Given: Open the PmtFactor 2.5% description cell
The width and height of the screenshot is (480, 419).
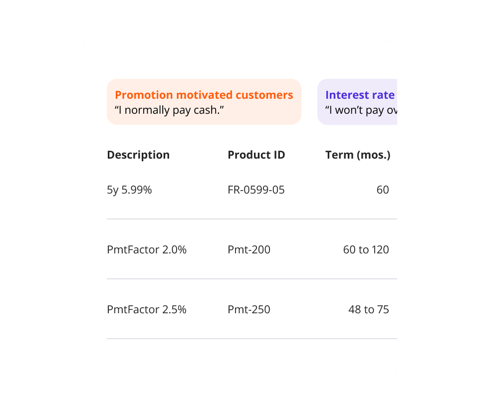Looking at the screenshot, I should coord(147,309).
